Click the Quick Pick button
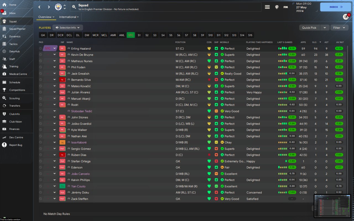This screenshot has width=354, height=221. (x=309, y=28)
